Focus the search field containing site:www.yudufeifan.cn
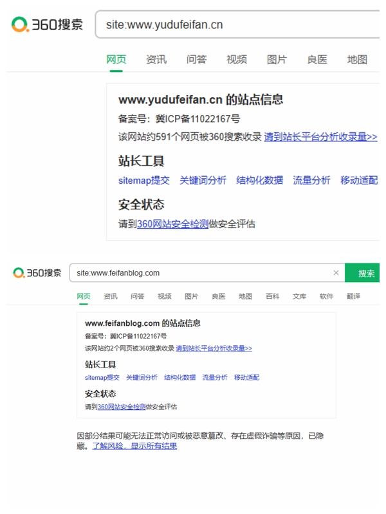386x514 pixels. coord(237,24)
